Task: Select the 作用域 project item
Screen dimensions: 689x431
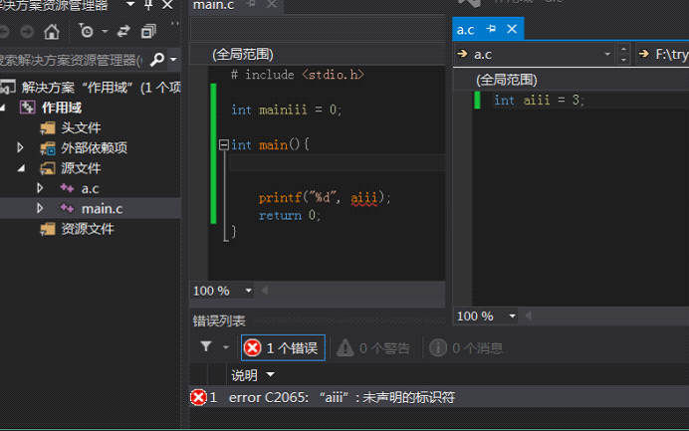Action: coord(61,108)
